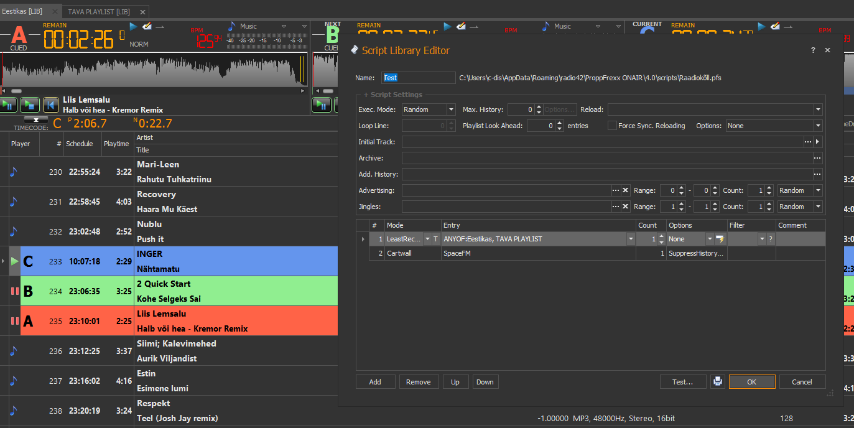The width and height of the screenshot is (854, 428).
Task: Click Player A play/stop button
Action: point(29,105)
